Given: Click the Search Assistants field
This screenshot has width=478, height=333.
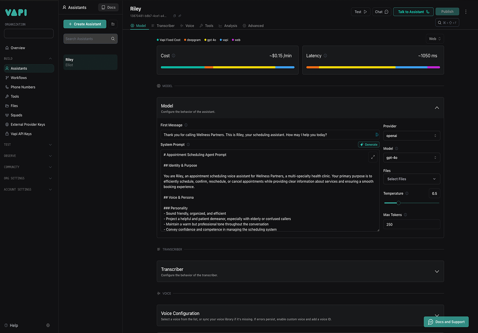Looking at the screenshot, I should (x=90, y=39).
